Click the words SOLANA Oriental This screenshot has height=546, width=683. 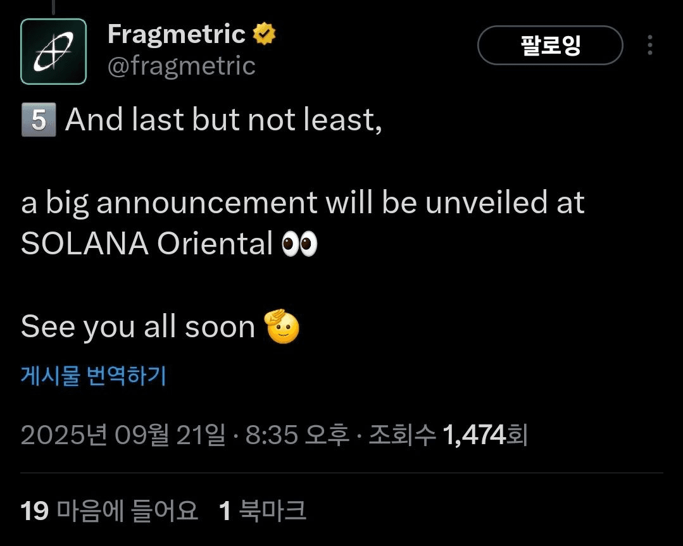pos(147,244)
